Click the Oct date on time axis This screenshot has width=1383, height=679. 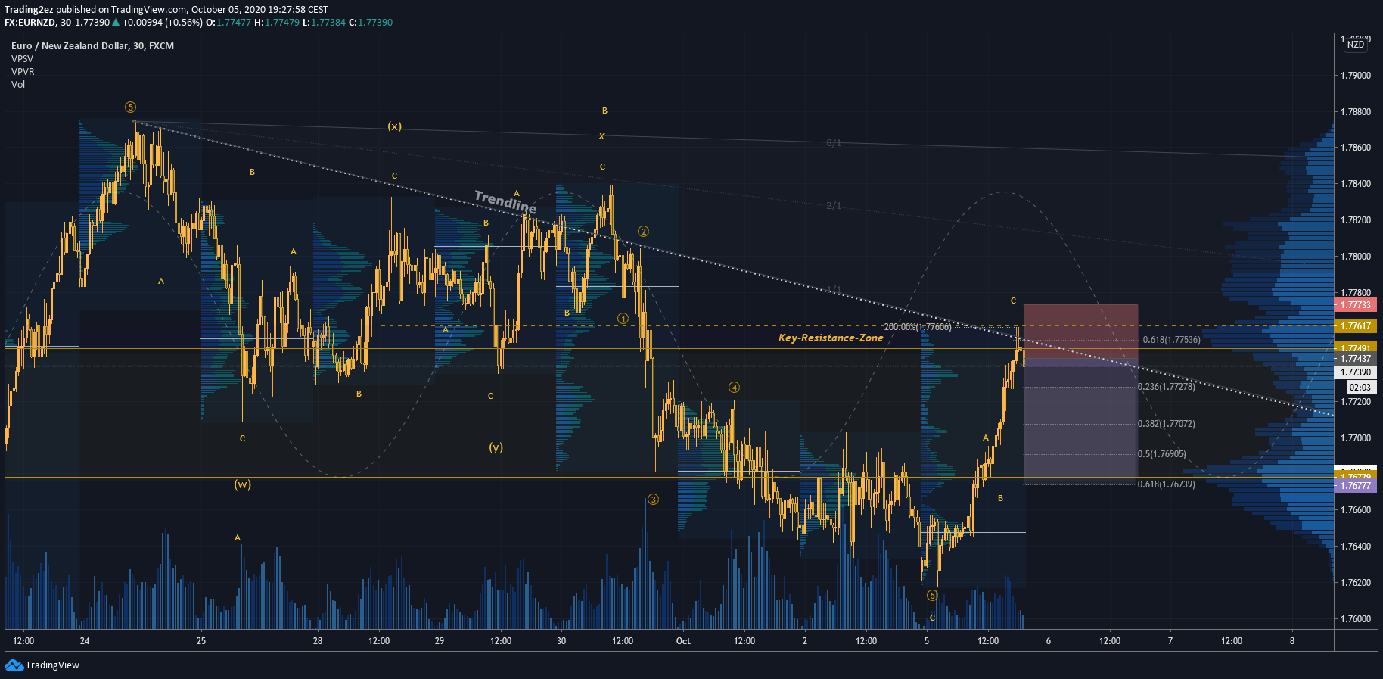point(683,641)
